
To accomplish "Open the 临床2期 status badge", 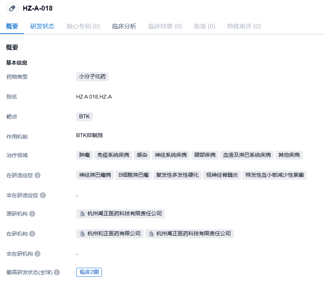I will pos(89,272).
